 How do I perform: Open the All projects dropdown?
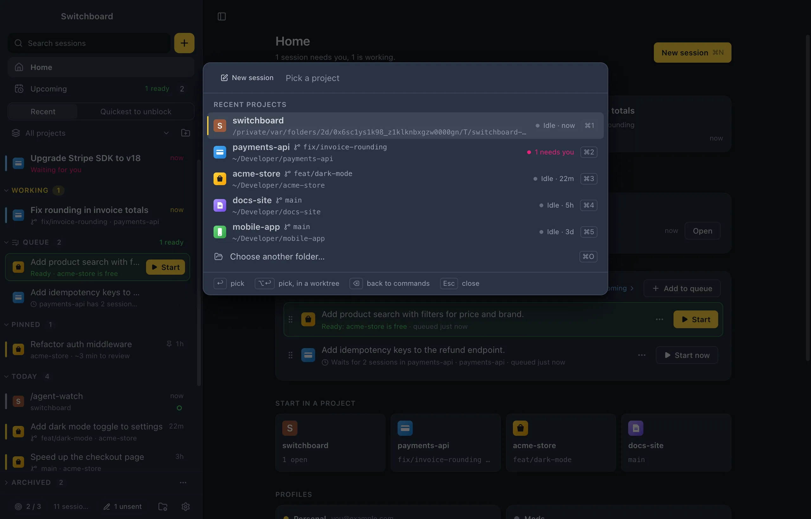(x=90, y=133)
